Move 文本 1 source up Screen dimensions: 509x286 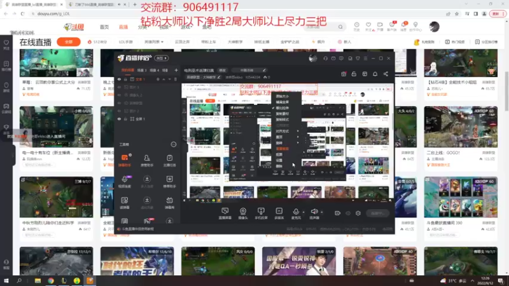164,79
